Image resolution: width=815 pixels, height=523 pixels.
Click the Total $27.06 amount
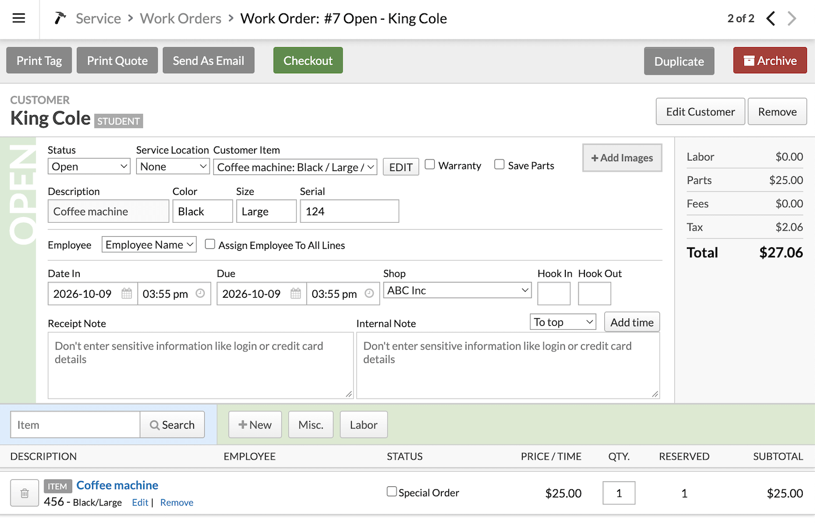[781, 252]
